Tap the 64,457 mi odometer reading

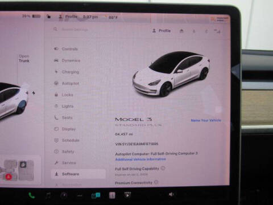click(x=124, y=134)
